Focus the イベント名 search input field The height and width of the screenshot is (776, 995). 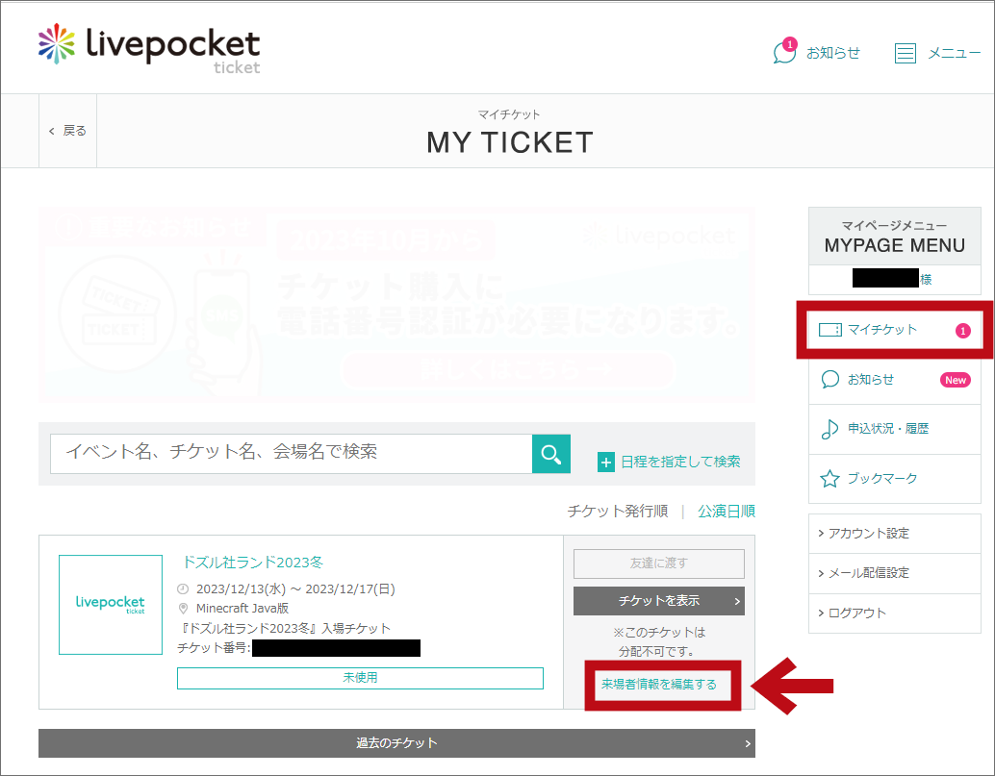(x=292, y=454)
